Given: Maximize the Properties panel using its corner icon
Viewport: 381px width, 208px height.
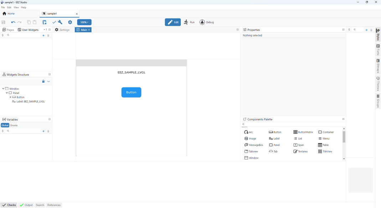Looking at the screenshot, I should pos(343,30).
